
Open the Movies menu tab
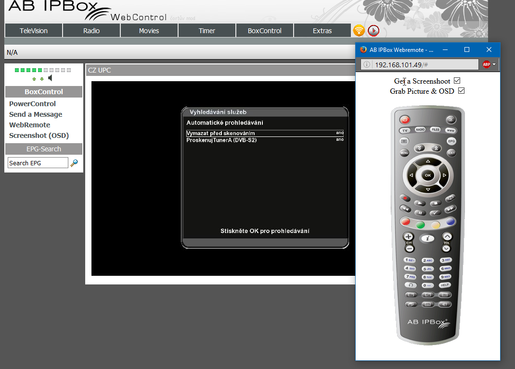(149, 30)
